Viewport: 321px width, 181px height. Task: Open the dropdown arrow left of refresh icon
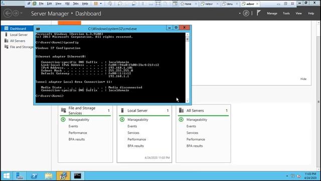pos(240,14)
